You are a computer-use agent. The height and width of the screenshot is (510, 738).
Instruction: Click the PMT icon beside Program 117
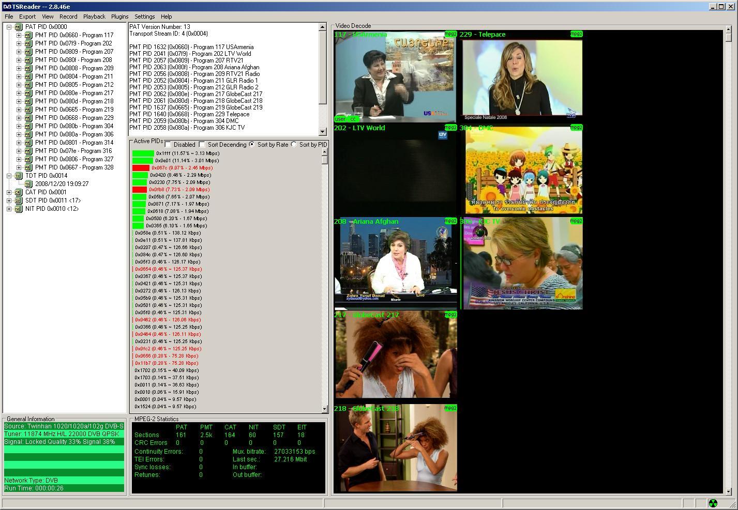(x=28, y=35)
